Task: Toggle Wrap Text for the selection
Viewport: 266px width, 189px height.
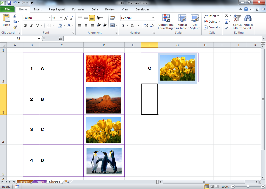Action: point(113,18)
